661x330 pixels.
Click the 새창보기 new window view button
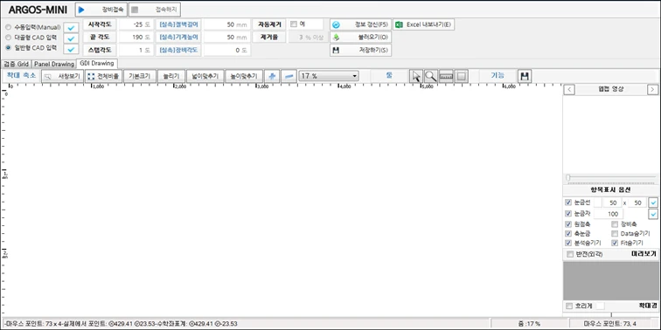(x=62, y=76)
